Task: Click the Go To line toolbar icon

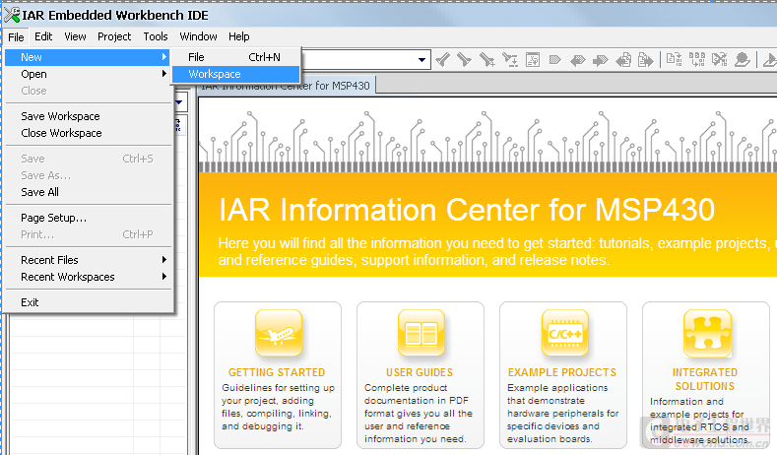Action: pyautogui.click(x=533, y=60)
